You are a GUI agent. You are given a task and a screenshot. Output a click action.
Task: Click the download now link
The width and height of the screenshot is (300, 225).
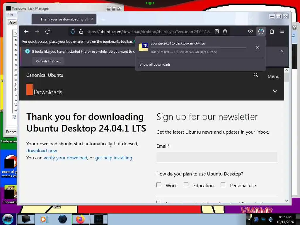pos(42,151)
